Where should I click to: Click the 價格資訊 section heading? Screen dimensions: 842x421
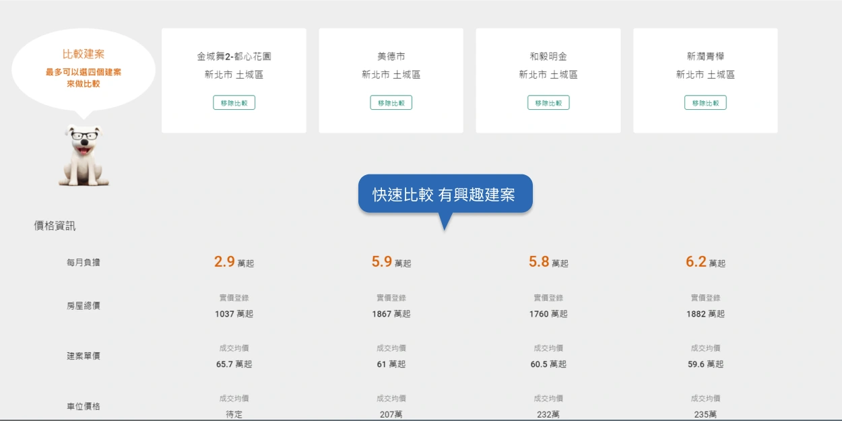[x=55, y=226]
